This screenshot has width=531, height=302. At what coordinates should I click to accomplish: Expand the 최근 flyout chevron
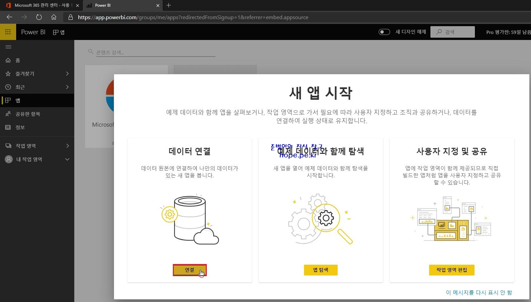pyautogui.click(x=67, y=87)
